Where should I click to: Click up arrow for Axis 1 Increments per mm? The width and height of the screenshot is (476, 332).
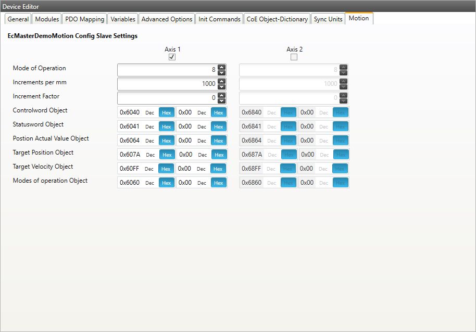pyautogui.click(x=222, y=82)
